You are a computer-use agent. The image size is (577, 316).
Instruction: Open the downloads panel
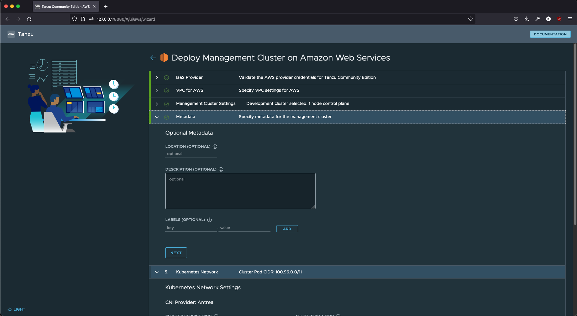pyautogui.click(x=527, y=19)
